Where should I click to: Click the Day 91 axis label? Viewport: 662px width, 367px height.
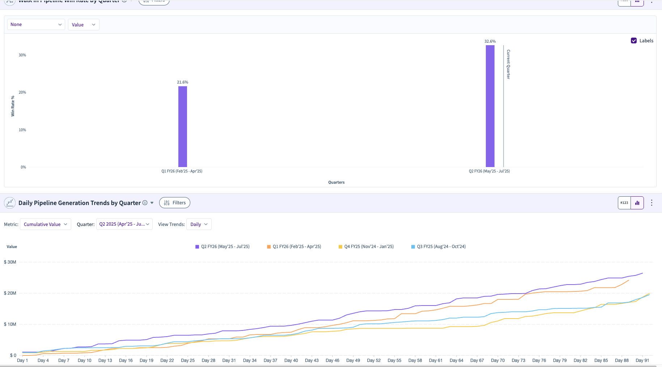pyautogui.click(x=642, y=360)
